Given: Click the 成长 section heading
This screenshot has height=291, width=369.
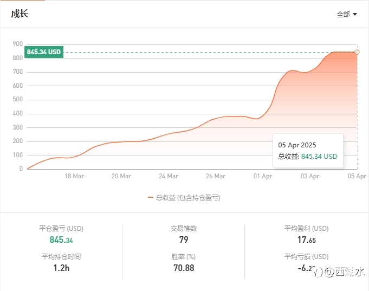Looking at the screenshot, I should [x=20, y=14].
